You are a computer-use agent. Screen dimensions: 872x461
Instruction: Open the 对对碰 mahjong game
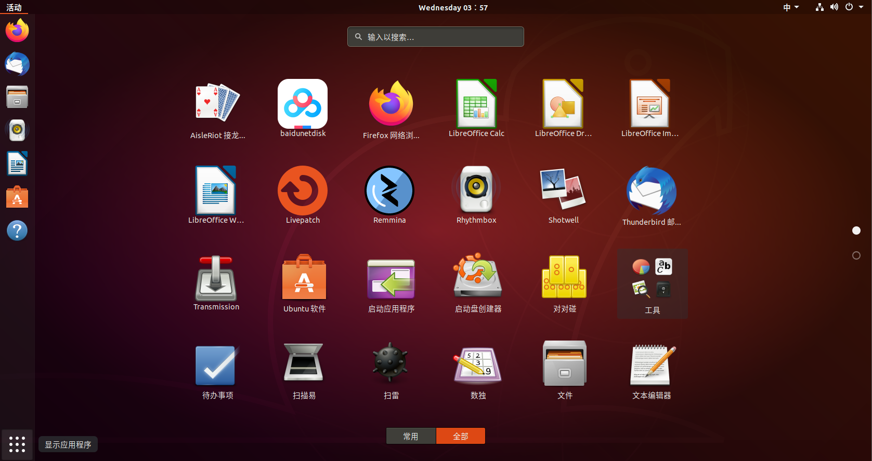[x=565, y=284]
